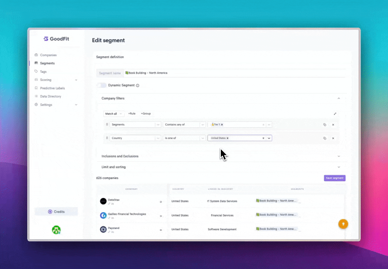The height and width of the screenshot is (269, 388).
Task: Duplicate the Segments filter rule
Action: (325, 125)
